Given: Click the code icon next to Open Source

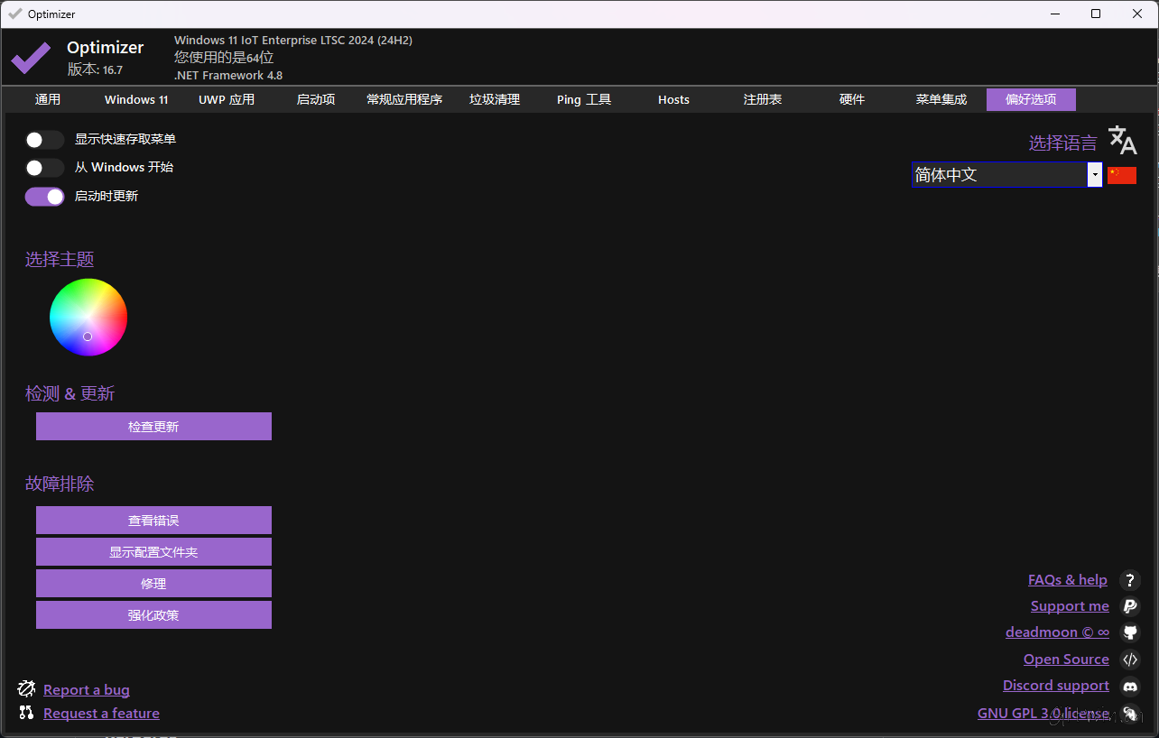Looking at the screenshot, I should (x=1130, y=660).
